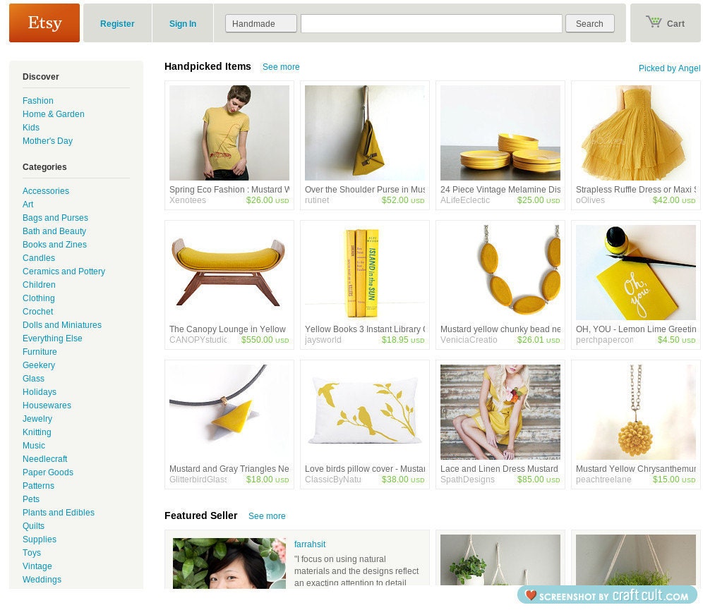Image resolution: width=703 pixels, height=610 pixels.
Task: Click Sign In in header
Action: pos(183,24)
